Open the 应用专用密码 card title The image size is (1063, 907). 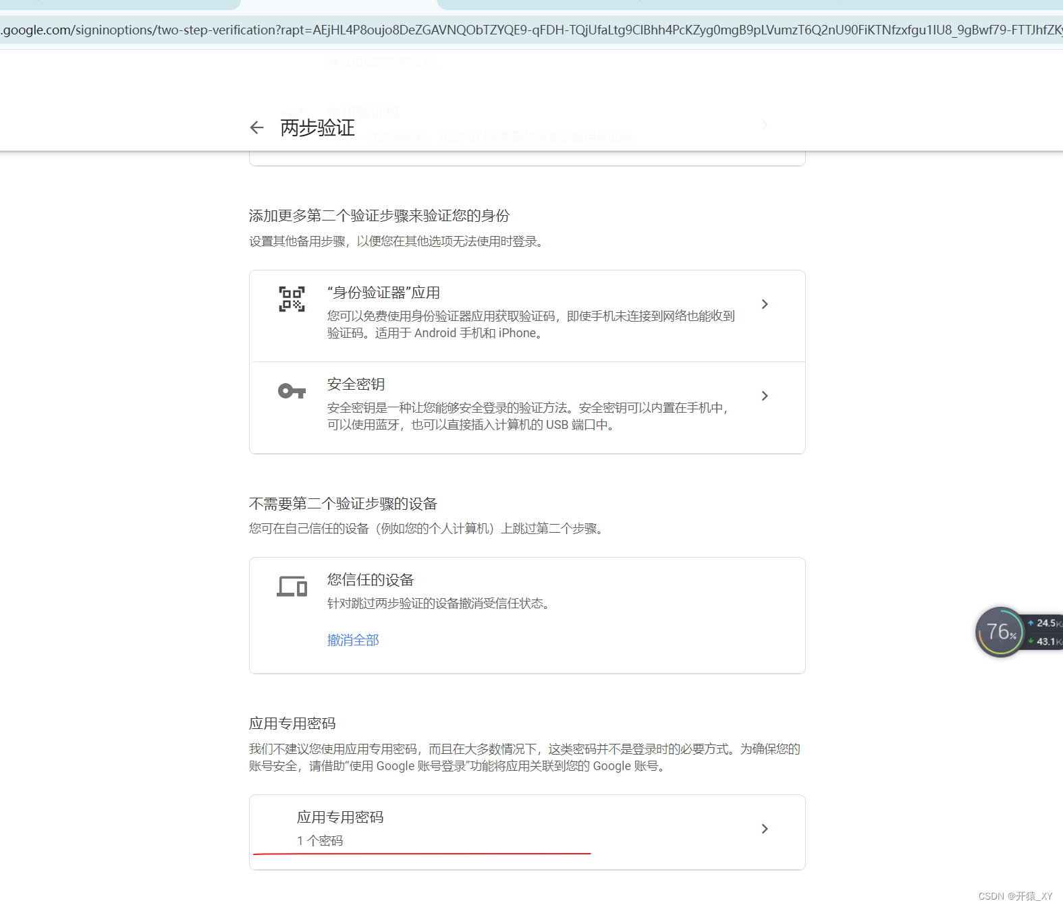[340, 817]
